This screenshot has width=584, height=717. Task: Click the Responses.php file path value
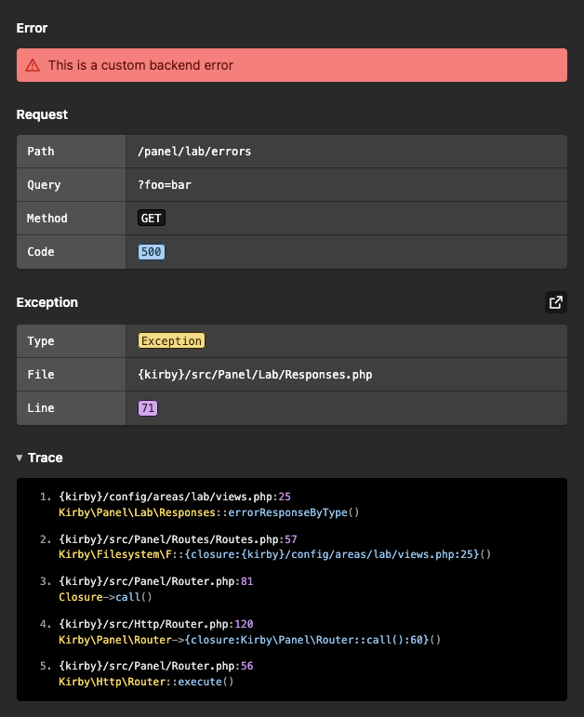[x=255, y=375]
